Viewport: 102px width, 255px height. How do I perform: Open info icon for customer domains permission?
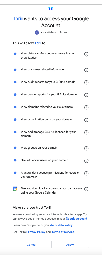click(x=86, y=107)
